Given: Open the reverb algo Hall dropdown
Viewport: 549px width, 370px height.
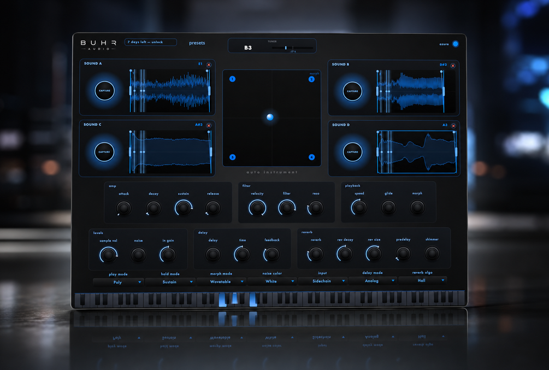Looking at the screenshot, I should pos(423,280).
